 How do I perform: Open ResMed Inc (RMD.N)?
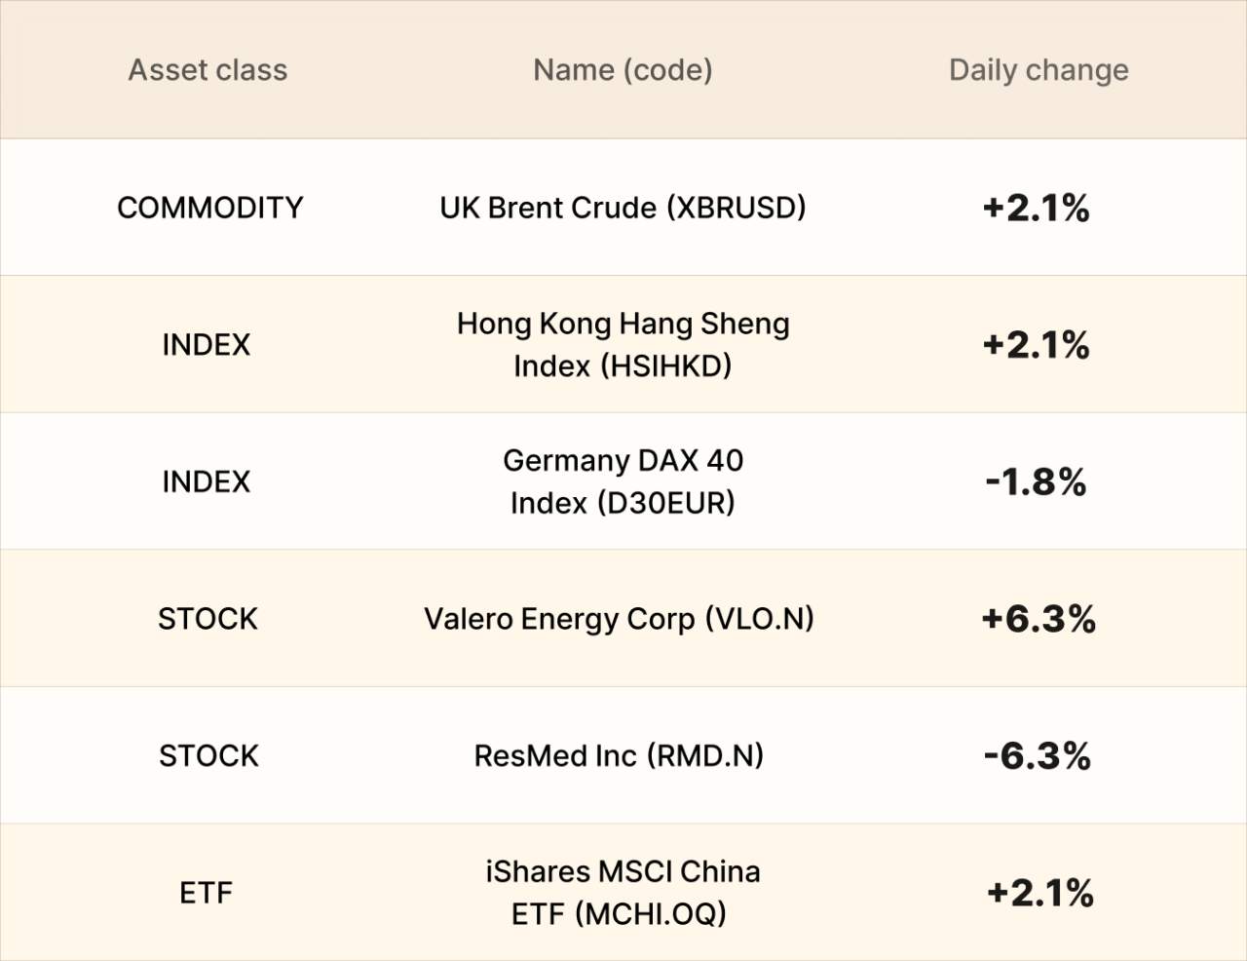pos(619,755)
